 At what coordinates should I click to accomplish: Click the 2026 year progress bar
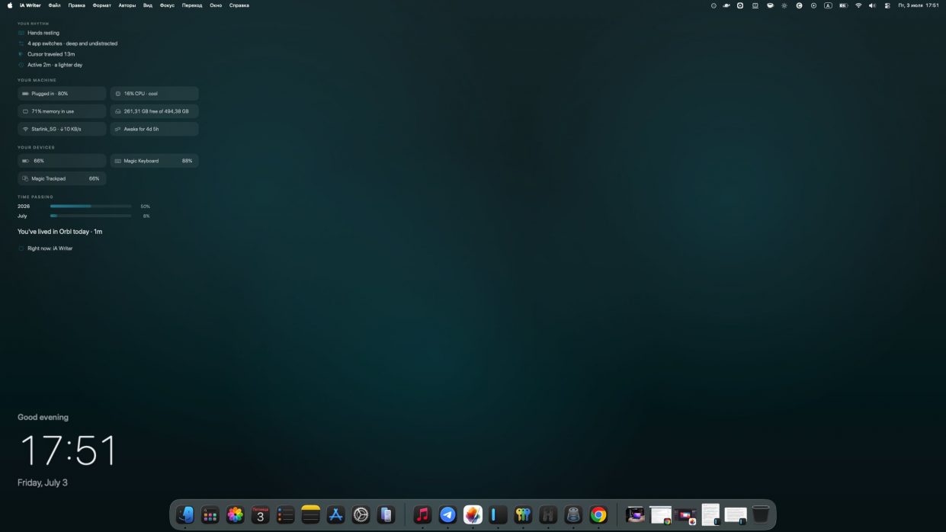(x=91, y=206)
